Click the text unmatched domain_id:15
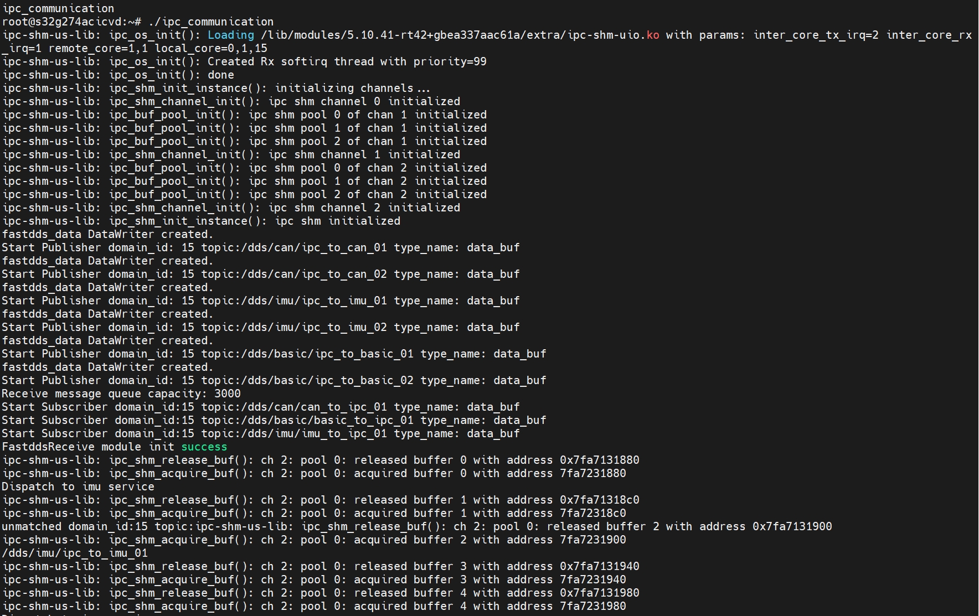Image resolution: width=979 pixels, height=616 pixels. click(x=74, y=527)
